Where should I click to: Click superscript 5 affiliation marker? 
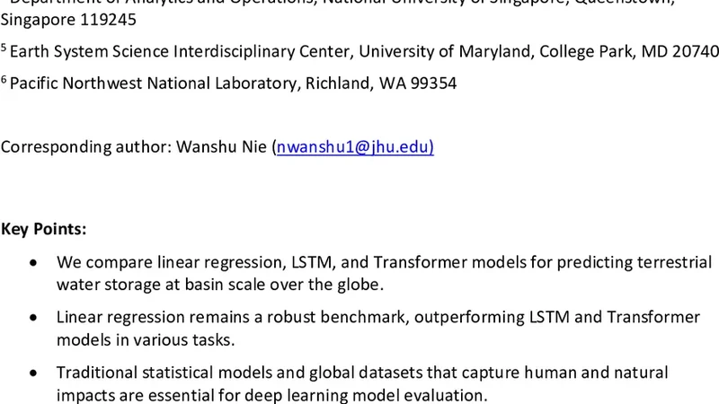tap(4, 48)
